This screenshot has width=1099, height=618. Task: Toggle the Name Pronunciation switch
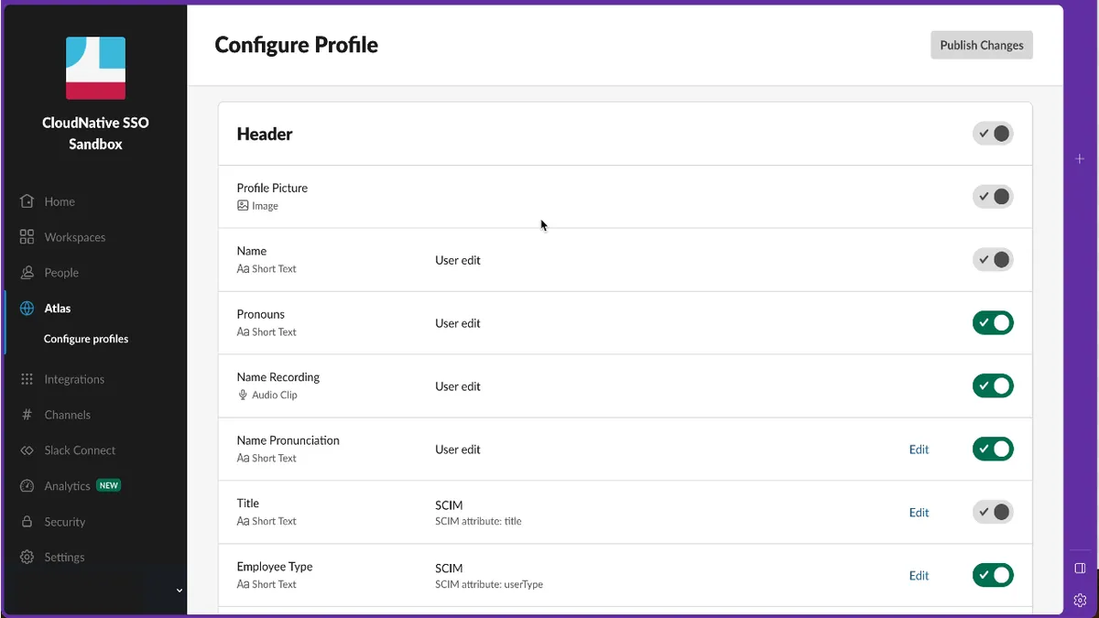coord(993,450)
